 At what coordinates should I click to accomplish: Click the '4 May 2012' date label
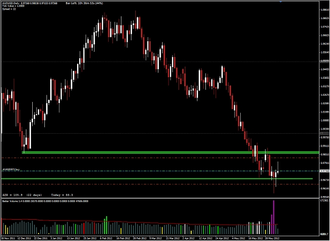239,238
